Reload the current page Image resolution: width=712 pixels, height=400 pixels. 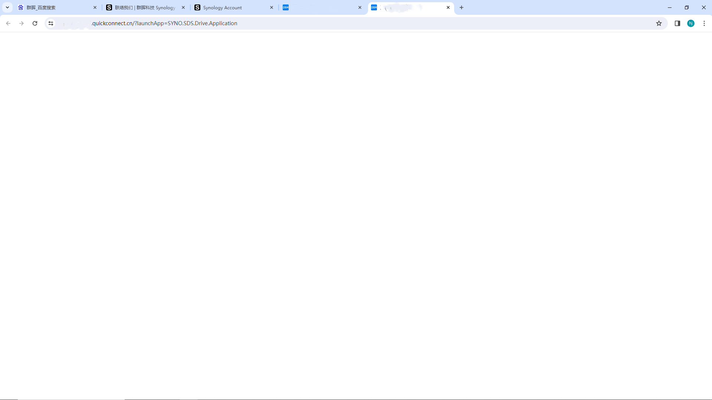[35, 23]
